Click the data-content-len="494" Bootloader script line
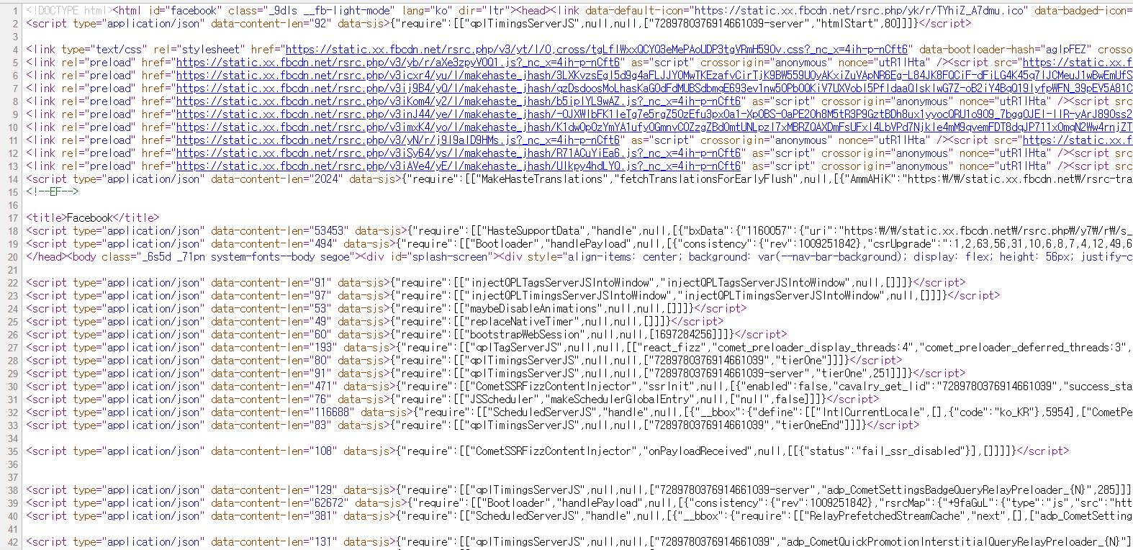The width and height of the screenshot is (1133, 550). (579, 243)
